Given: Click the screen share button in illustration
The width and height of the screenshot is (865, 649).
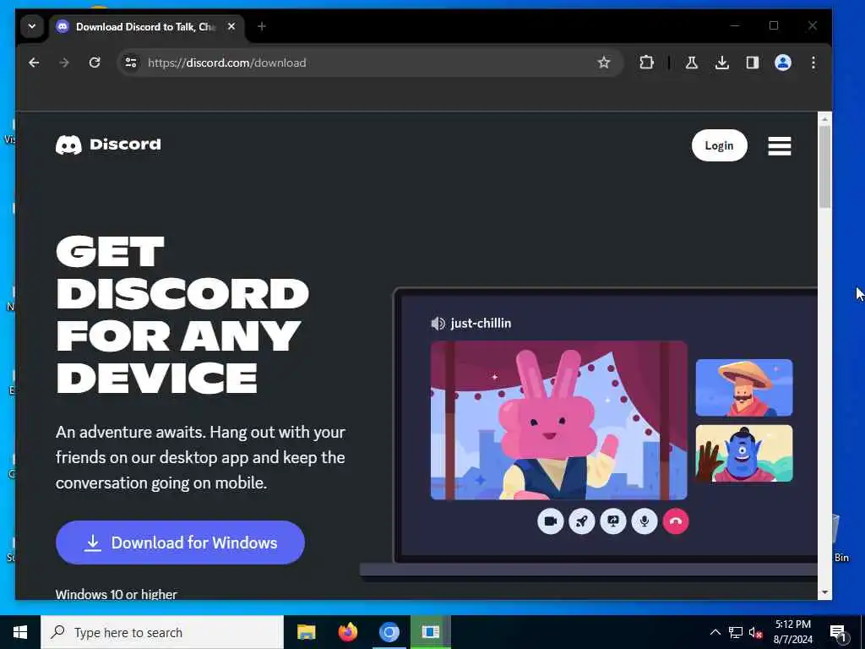Looking at the screenshot, I should coord(613,521).
